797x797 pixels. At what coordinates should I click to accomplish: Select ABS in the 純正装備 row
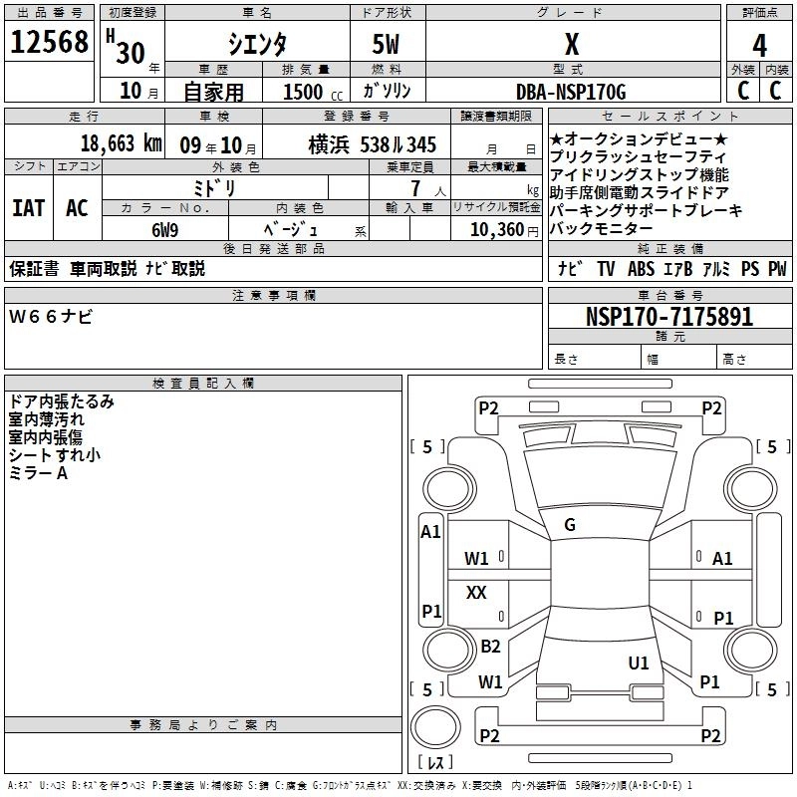(640, 269)
